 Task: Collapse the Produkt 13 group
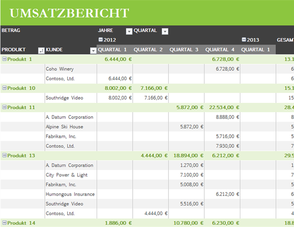click(x=4, y=155)
